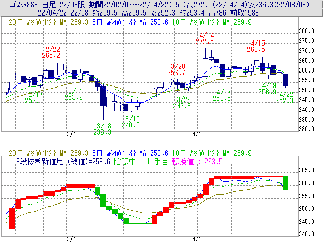Click the 3/28 256.7 high annotation
The width and height of the screenshot is (323, 246).
[x=176, y=69]
